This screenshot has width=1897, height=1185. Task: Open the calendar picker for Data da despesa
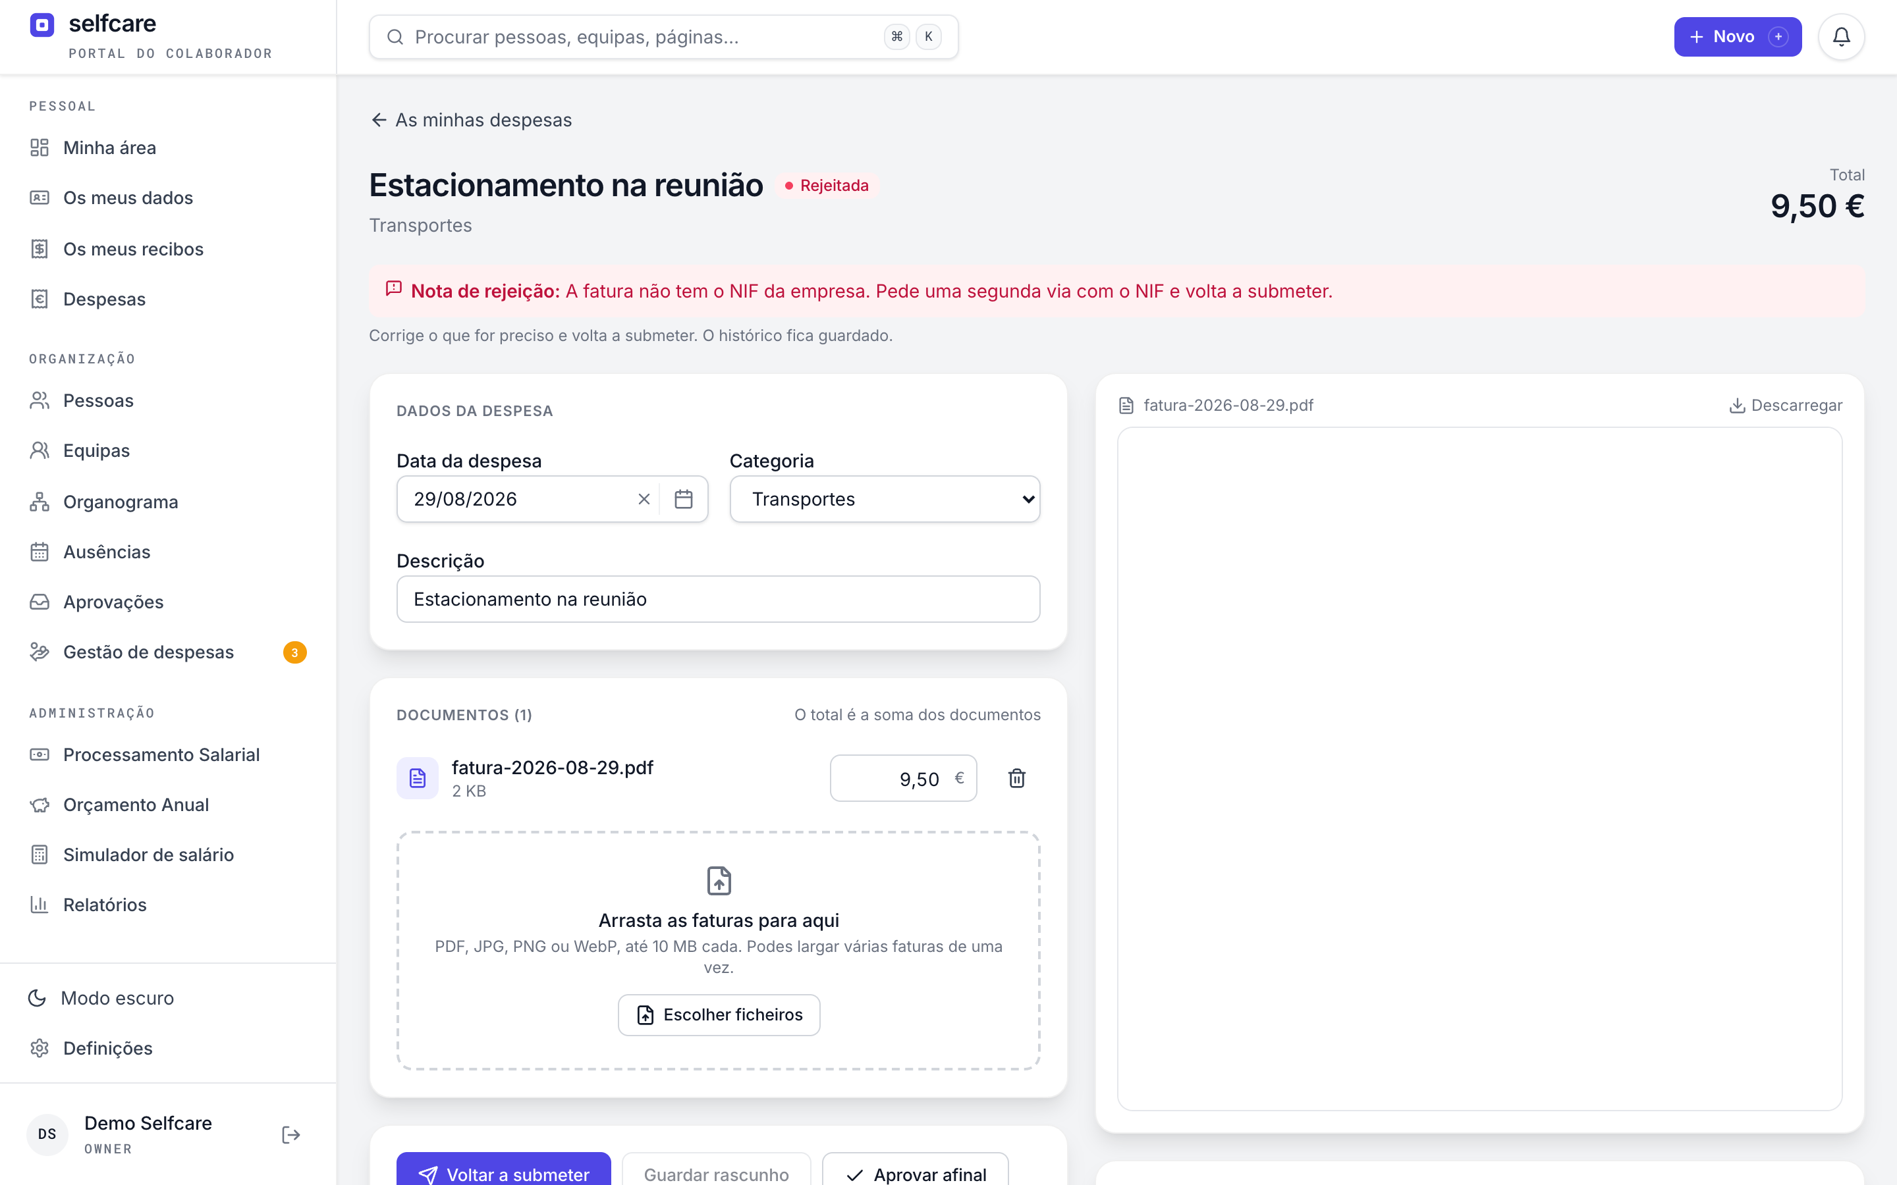pyautogui.click(x=684, y=499)
